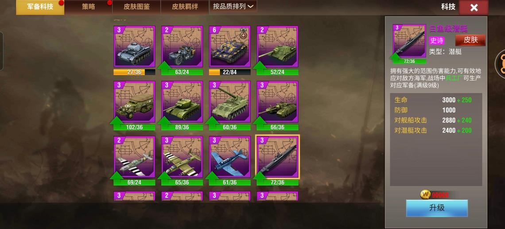The image size is (505, 229).
Task: Select the camouflage tank destroyer card
Action: point(229,47)
